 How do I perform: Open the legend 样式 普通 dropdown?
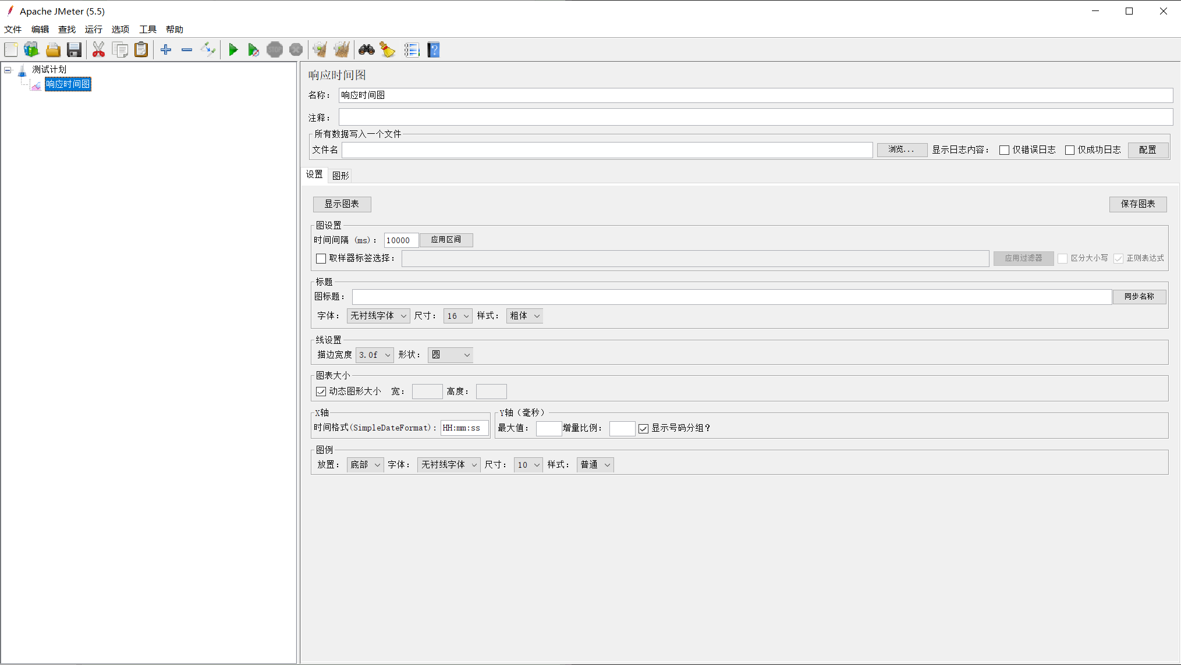click(595, 465)
